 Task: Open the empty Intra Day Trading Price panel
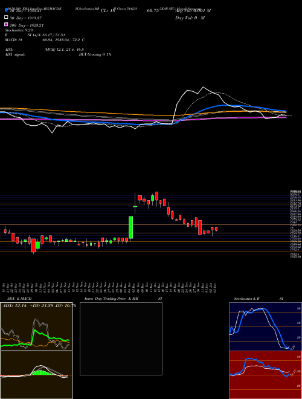click(121, 339)
